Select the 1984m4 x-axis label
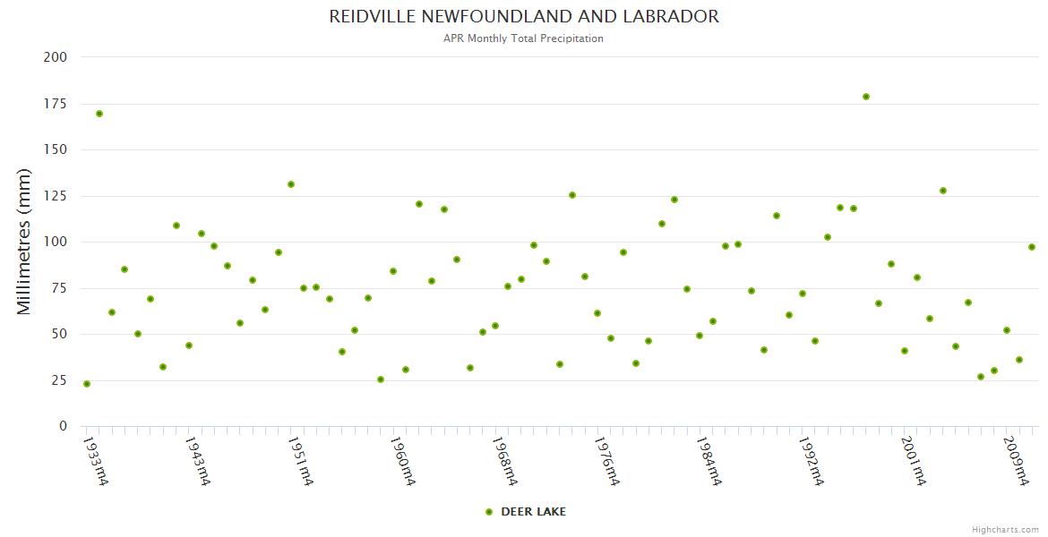1048x537 pixels. click(709, 461)
